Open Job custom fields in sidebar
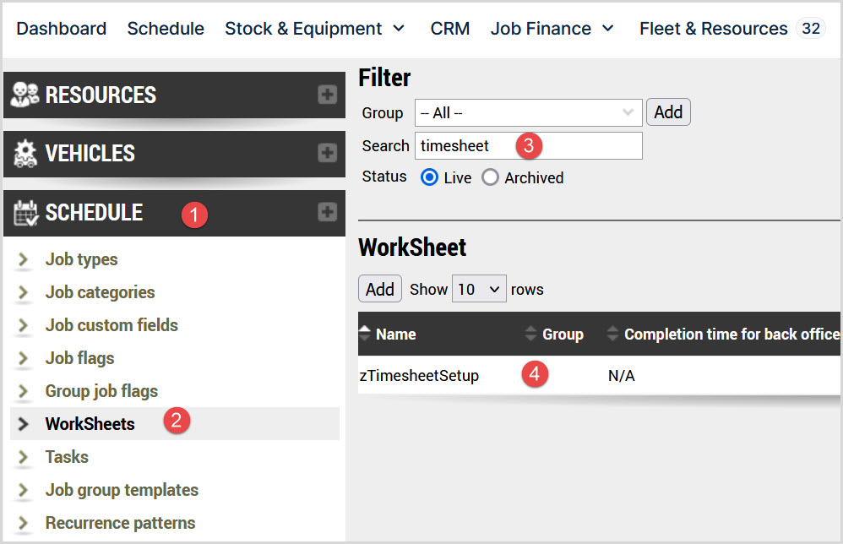Image resolution: width=843 pixels, height=544 pixels. coord(111,325)
